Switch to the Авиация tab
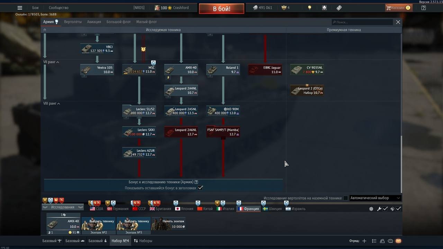The width and height of the screenshot is (443, 249). pos(94,22)
